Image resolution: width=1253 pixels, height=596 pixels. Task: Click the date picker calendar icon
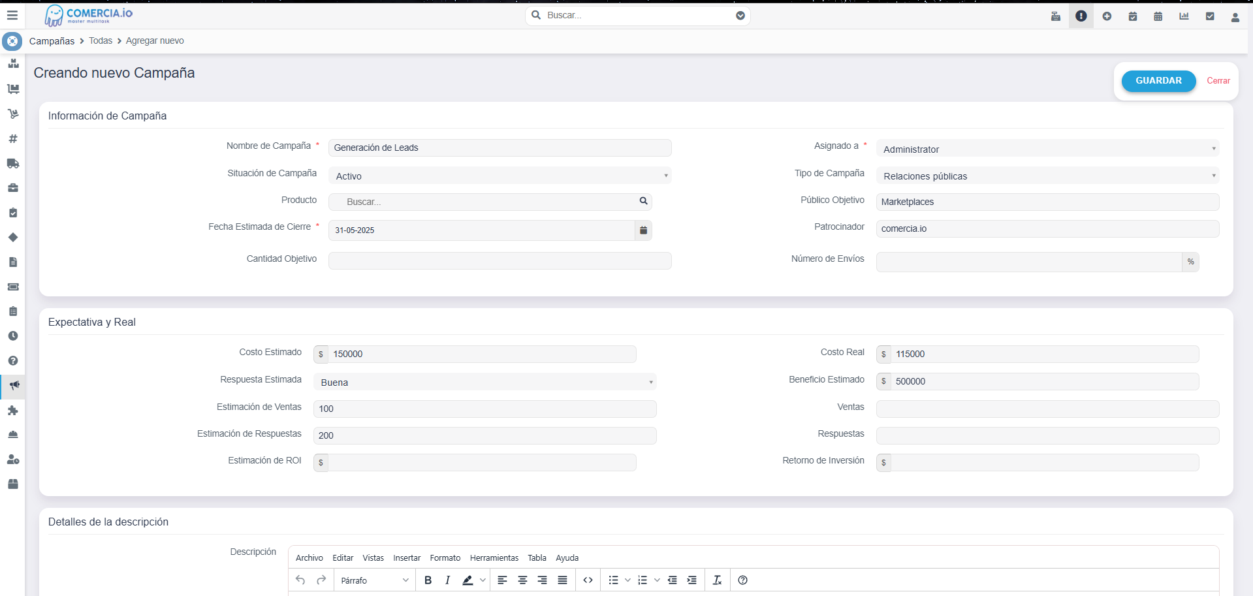click(x=643, y=230)
